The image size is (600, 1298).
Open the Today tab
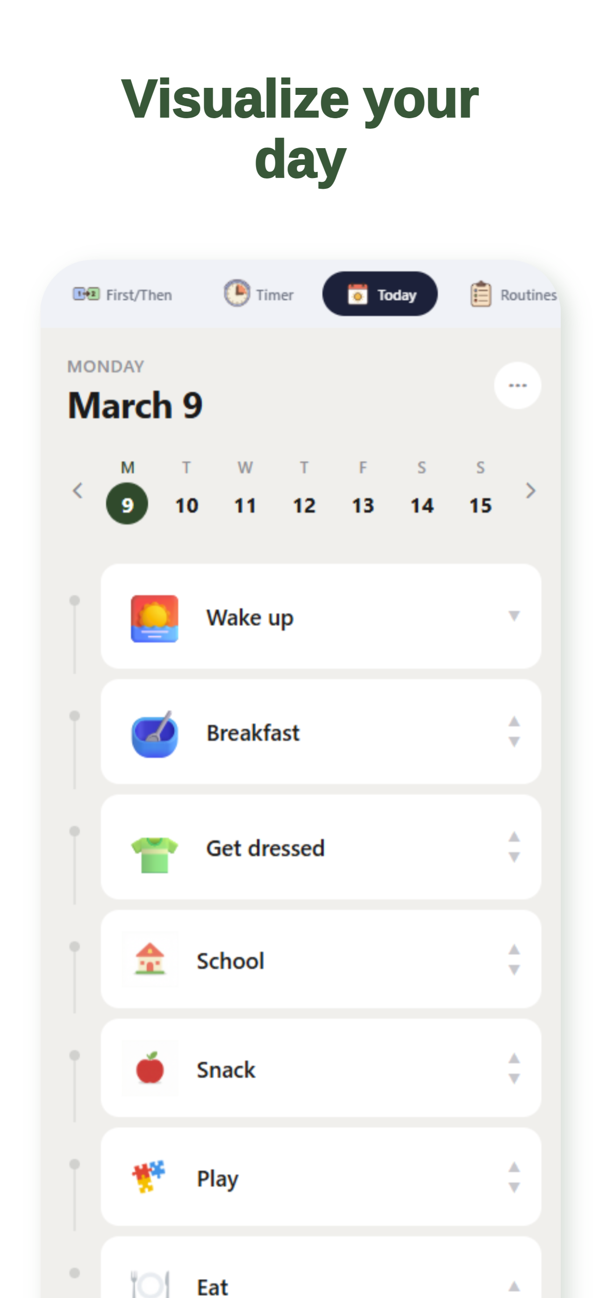380,294
